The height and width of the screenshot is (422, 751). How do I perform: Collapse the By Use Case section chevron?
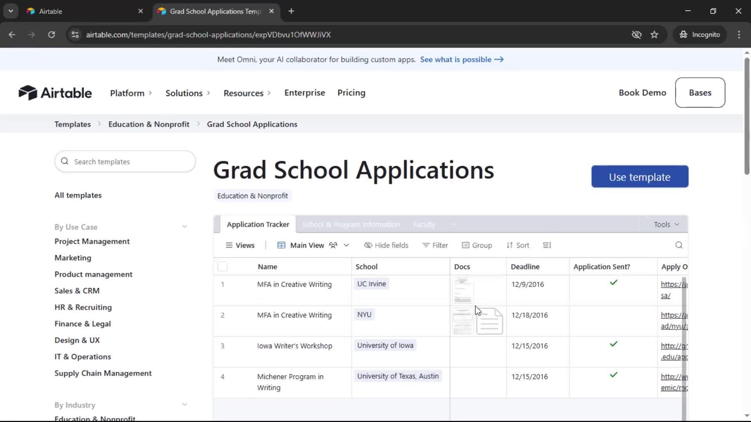[185, 227]
